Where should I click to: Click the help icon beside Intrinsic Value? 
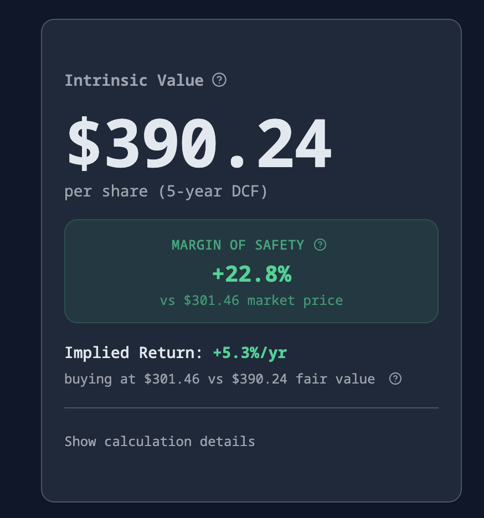point(219,80)
